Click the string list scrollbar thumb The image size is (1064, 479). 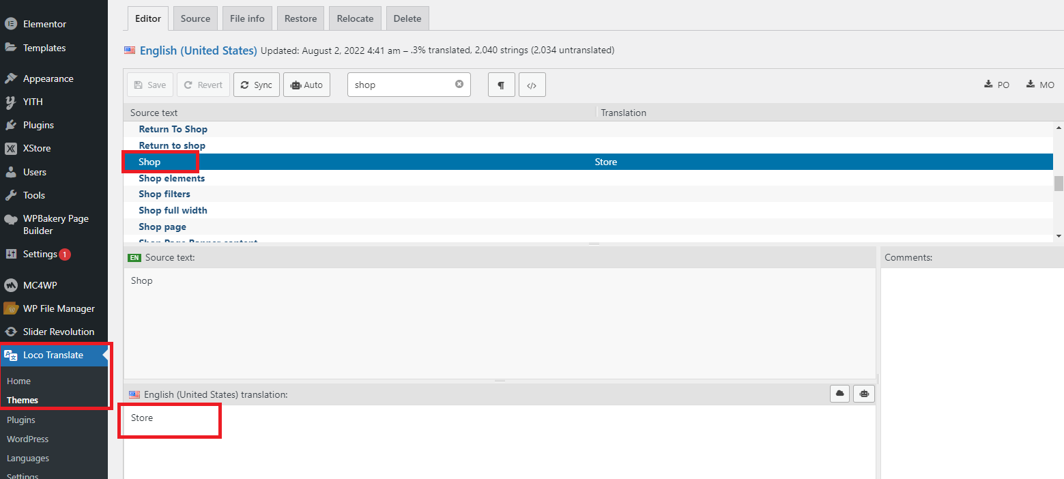pyautogui.click(x=1059, y=183)
